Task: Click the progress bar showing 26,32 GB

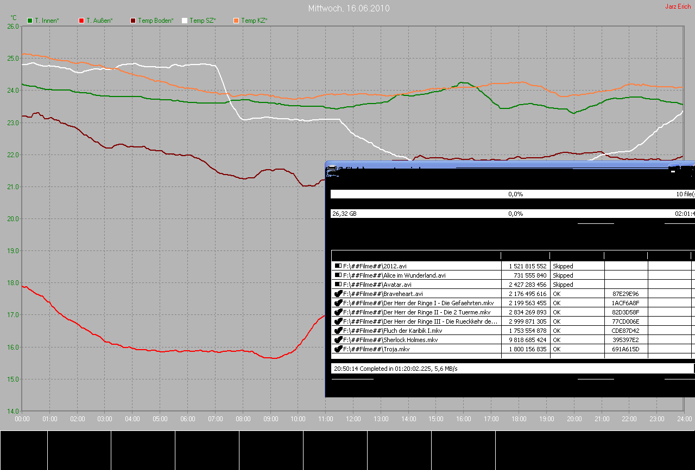Action: pyautogui.click(x=513, y=214)
